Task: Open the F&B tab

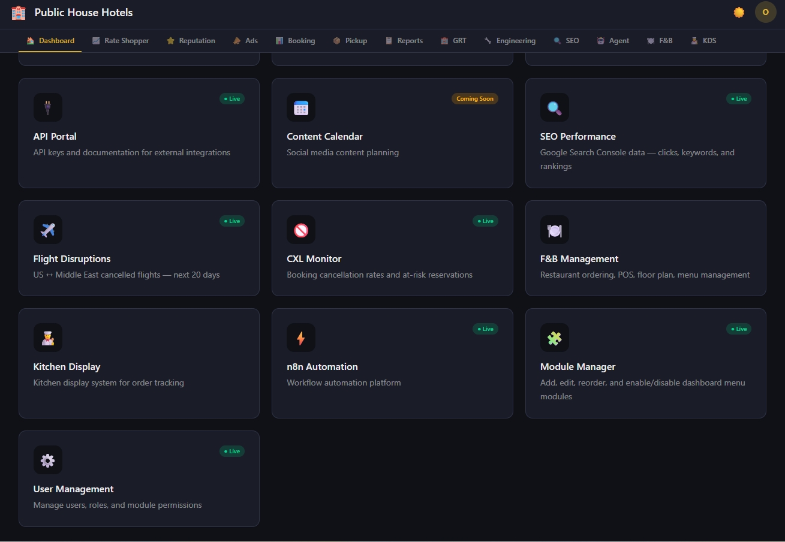Action: coord(660,41)
